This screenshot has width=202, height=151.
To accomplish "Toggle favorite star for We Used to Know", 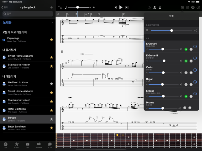I will [52, 84].
